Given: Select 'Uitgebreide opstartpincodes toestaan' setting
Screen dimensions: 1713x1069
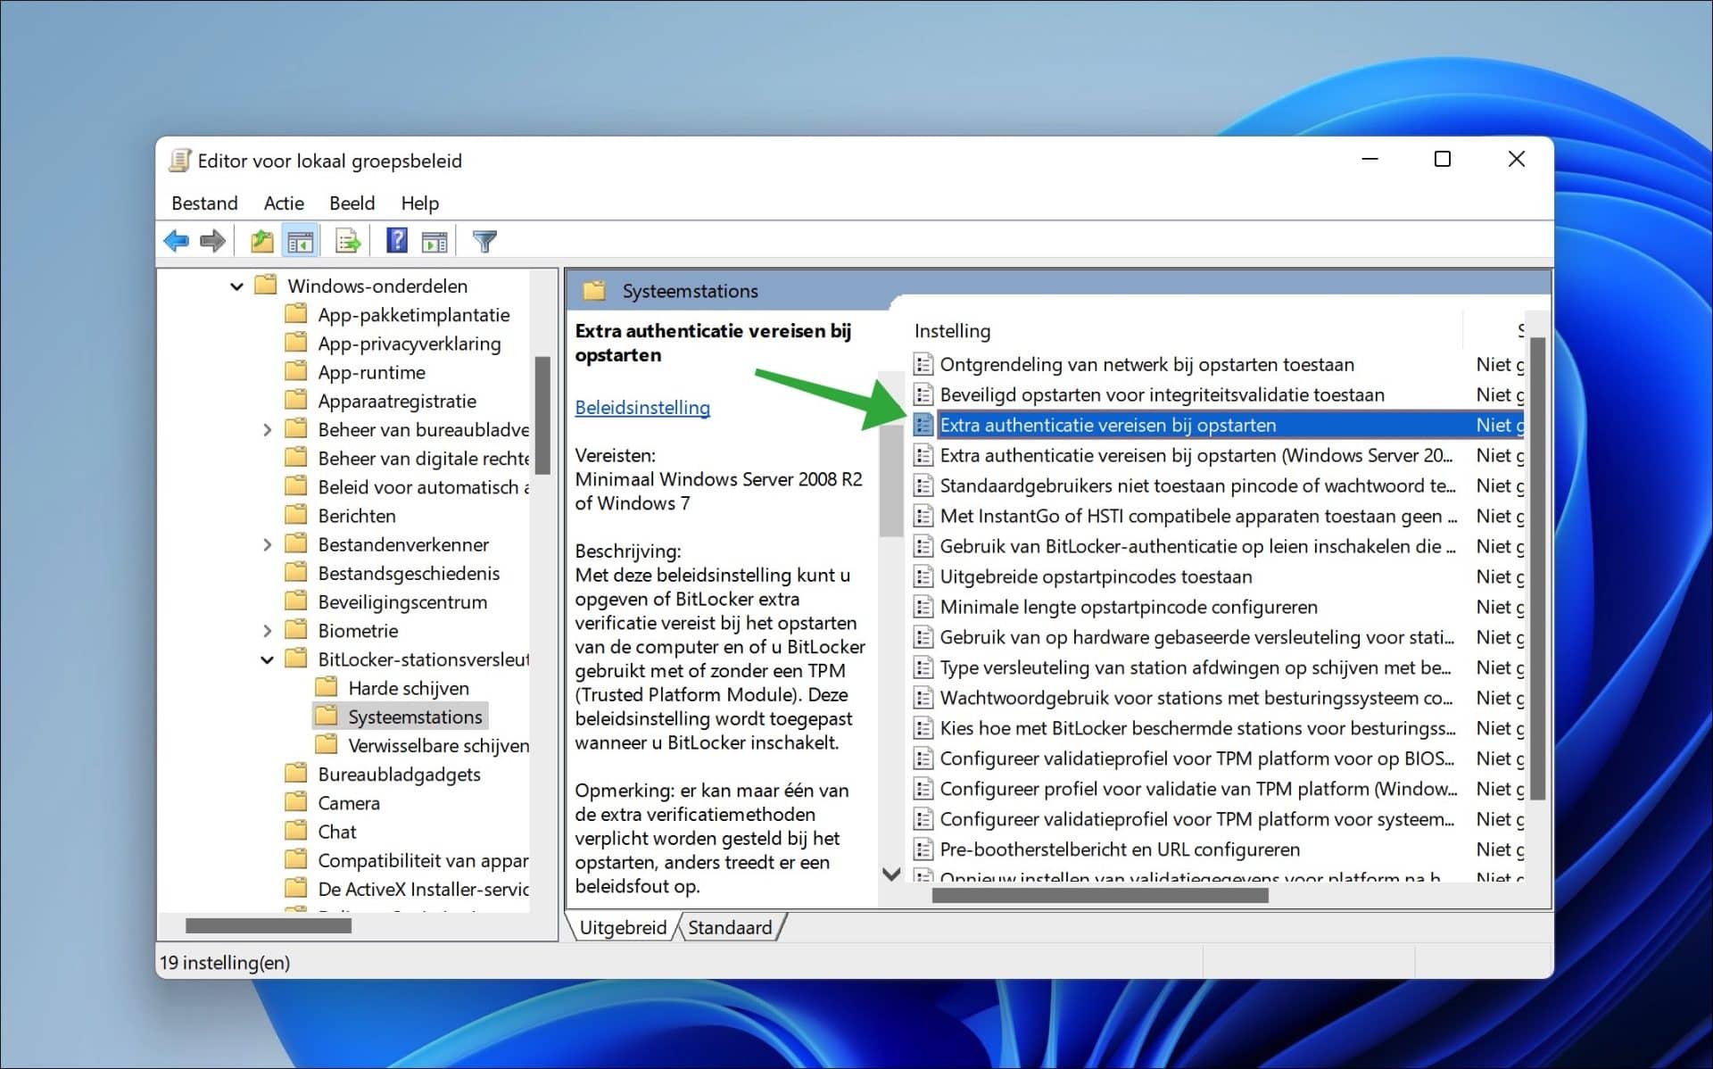Looking at the screenshot, I should (1098, 576).
